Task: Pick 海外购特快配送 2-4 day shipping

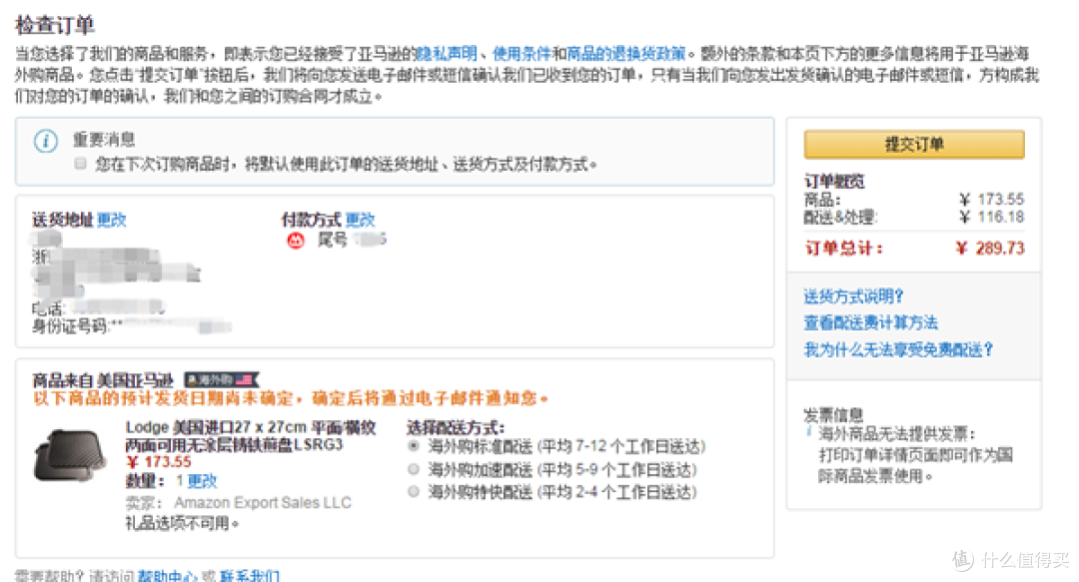Action: 414,491
